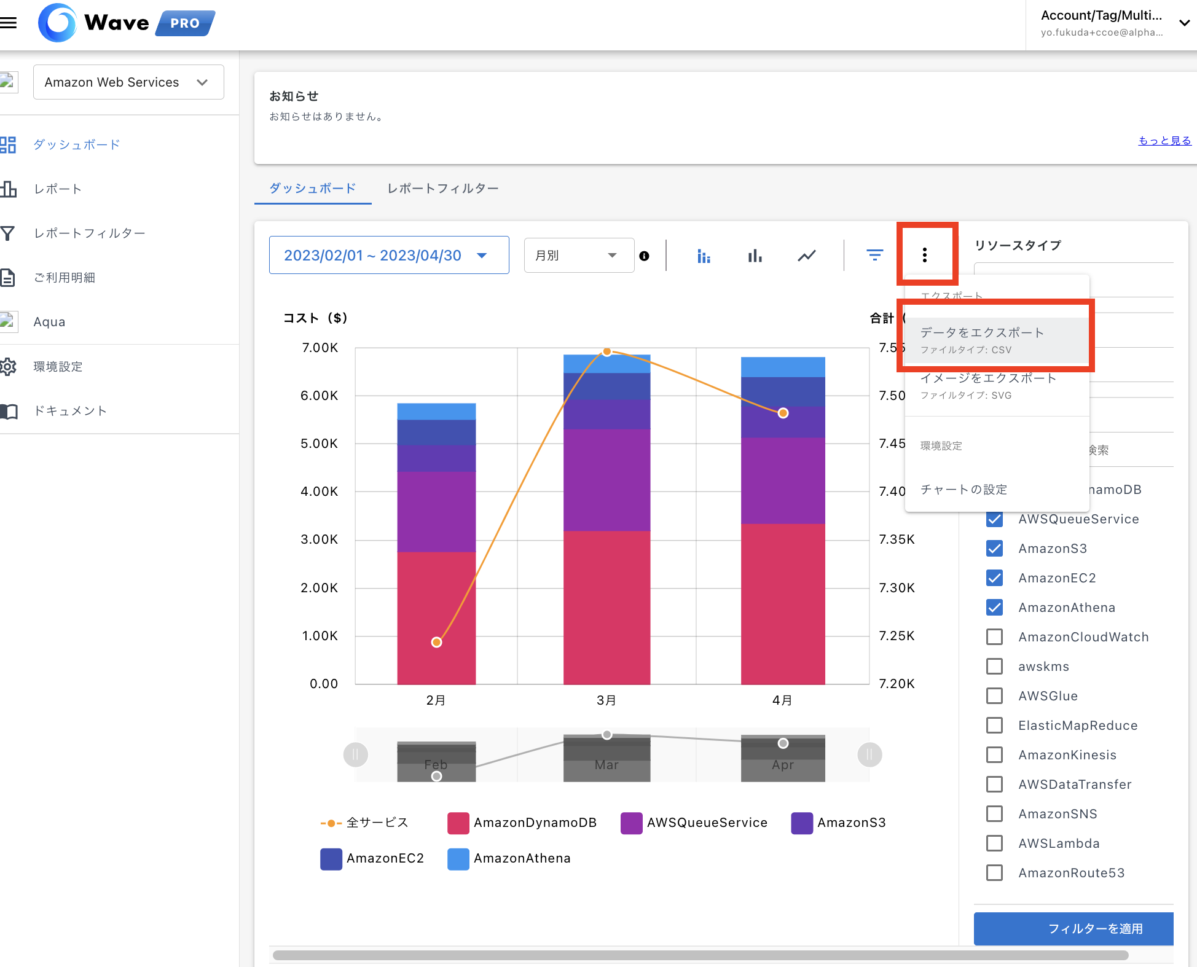The height and width of the screenshot is (967, 1197).
Task: Uncheck the AmazonS3 checkbox
Action: pos(994,549)
